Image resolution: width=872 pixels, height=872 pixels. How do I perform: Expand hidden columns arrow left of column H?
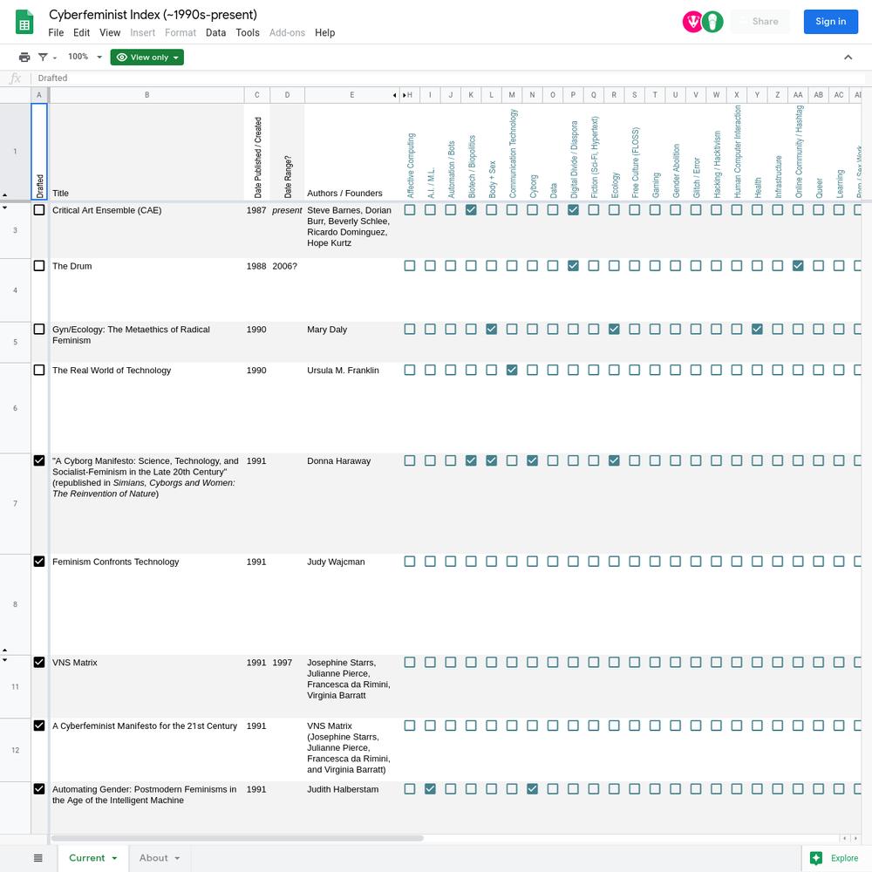(405, 95)
